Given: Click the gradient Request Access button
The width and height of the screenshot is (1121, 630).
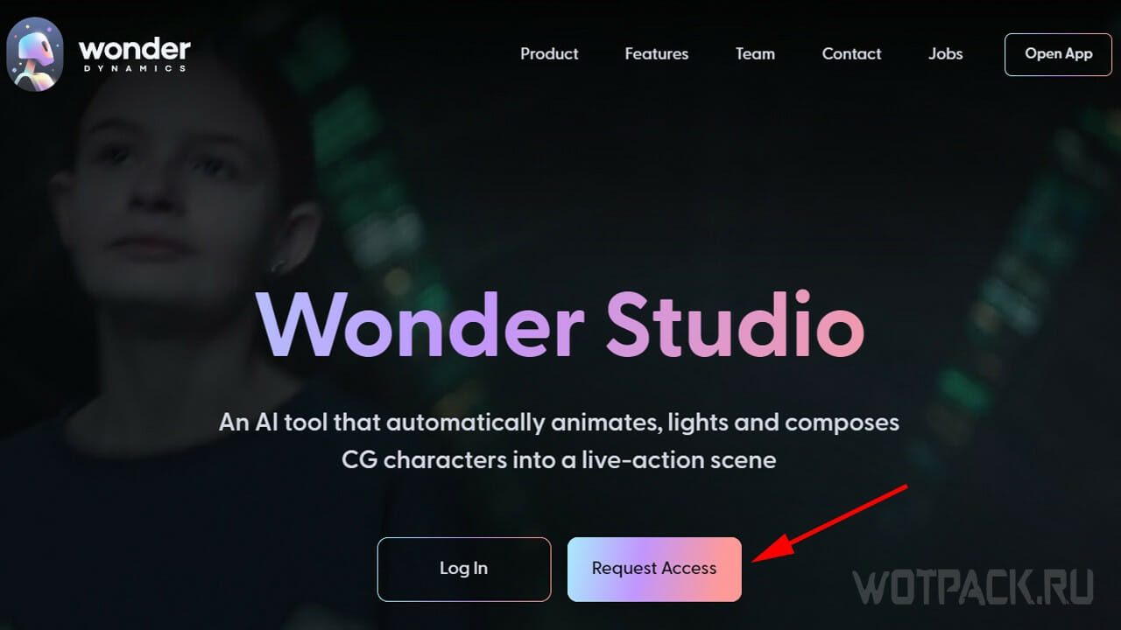Looking at the screenshot, I should click(x=654, y=569).
